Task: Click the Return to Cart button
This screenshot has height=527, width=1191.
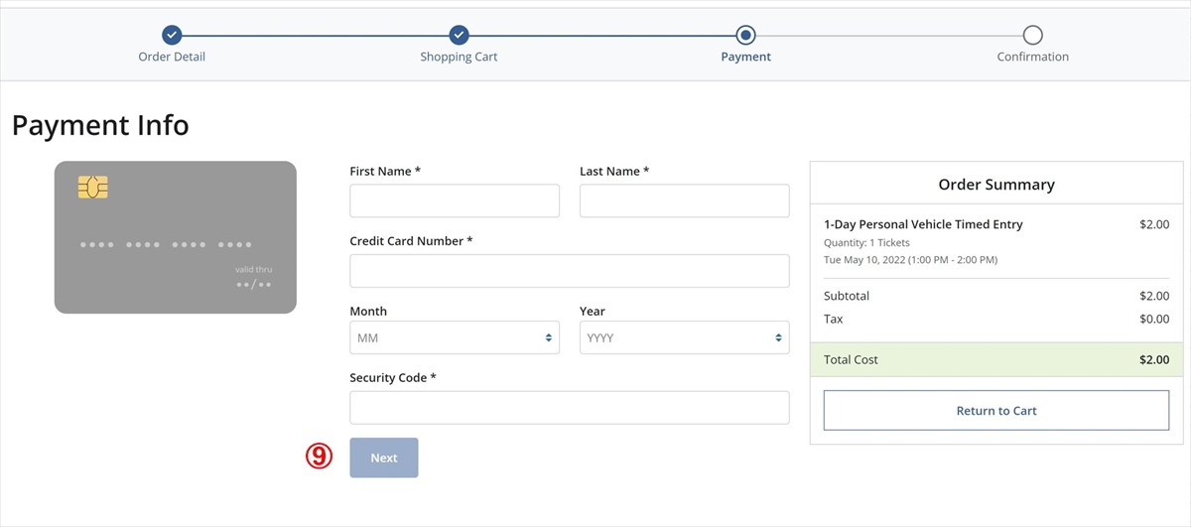Action: tap(996, 410)
